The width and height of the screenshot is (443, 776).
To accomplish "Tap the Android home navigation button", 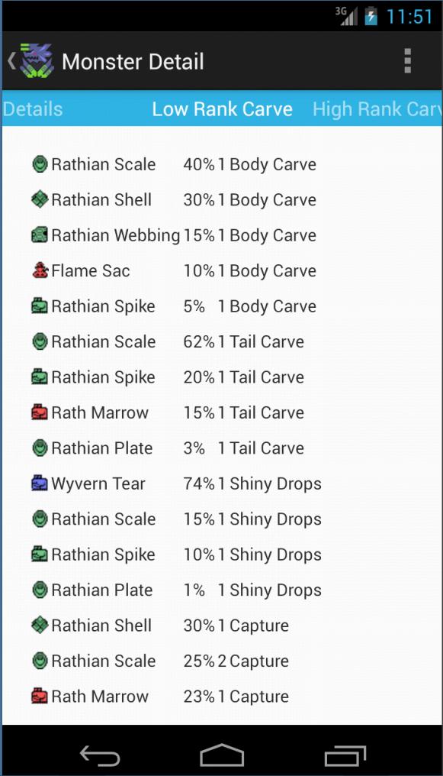I will pos(222,755).
